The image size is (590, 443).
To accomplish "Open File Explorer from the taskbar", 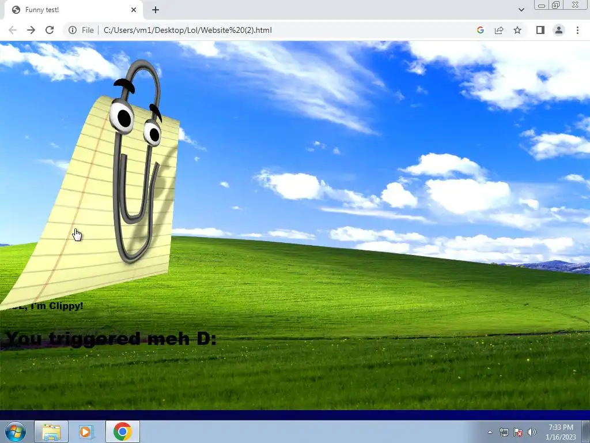I will point(51,431).
